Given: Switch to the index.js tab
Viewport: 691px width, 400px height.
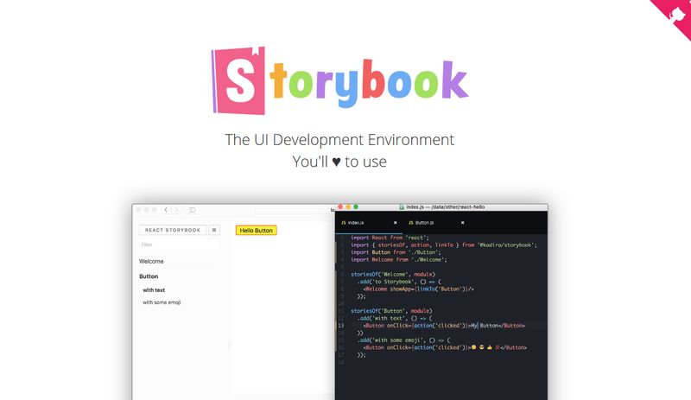Looking at the screenshot, I should 355,223.
